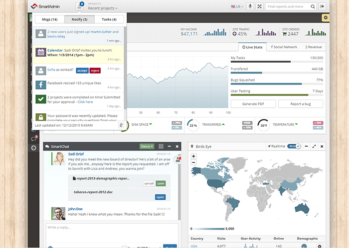Open US language selector dropdown
Screen dimensions: 349x248
(237, 6)
